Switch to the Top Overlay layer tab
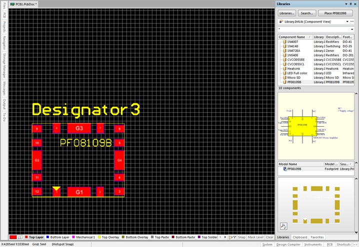The height and width of the screenshot is (247, 359). point(108,237)
